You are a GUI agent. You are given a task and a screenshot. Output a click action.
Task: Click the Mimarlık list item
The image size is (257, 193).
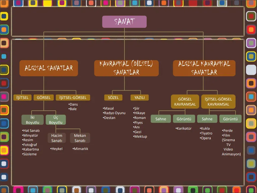(x=80, y=149)
